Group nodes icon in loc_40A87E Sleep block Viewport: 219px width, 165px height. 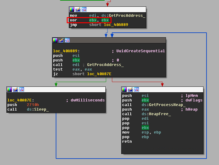(22, 89)
